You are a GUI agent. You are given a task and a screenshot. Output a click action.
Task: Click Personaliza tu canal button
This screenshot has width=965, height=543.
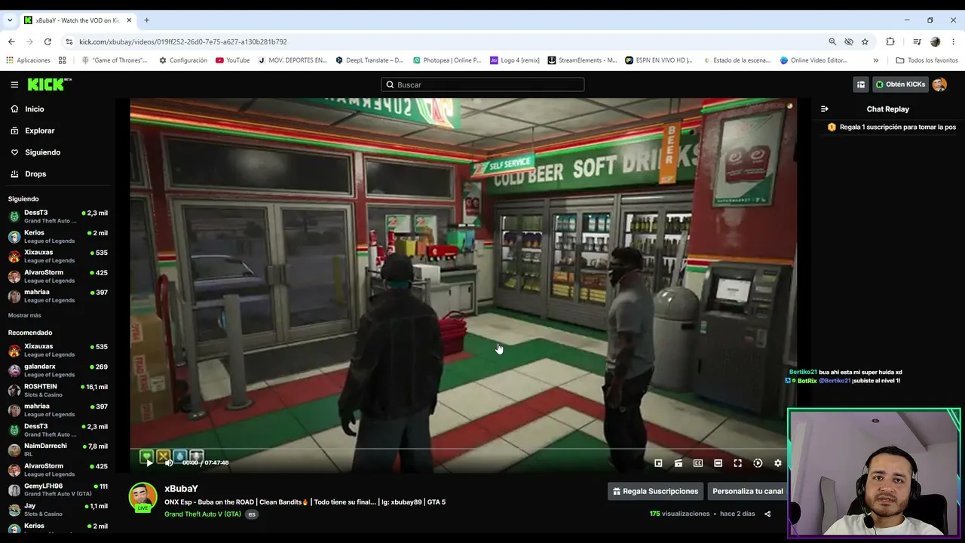[x=747, y=491]
